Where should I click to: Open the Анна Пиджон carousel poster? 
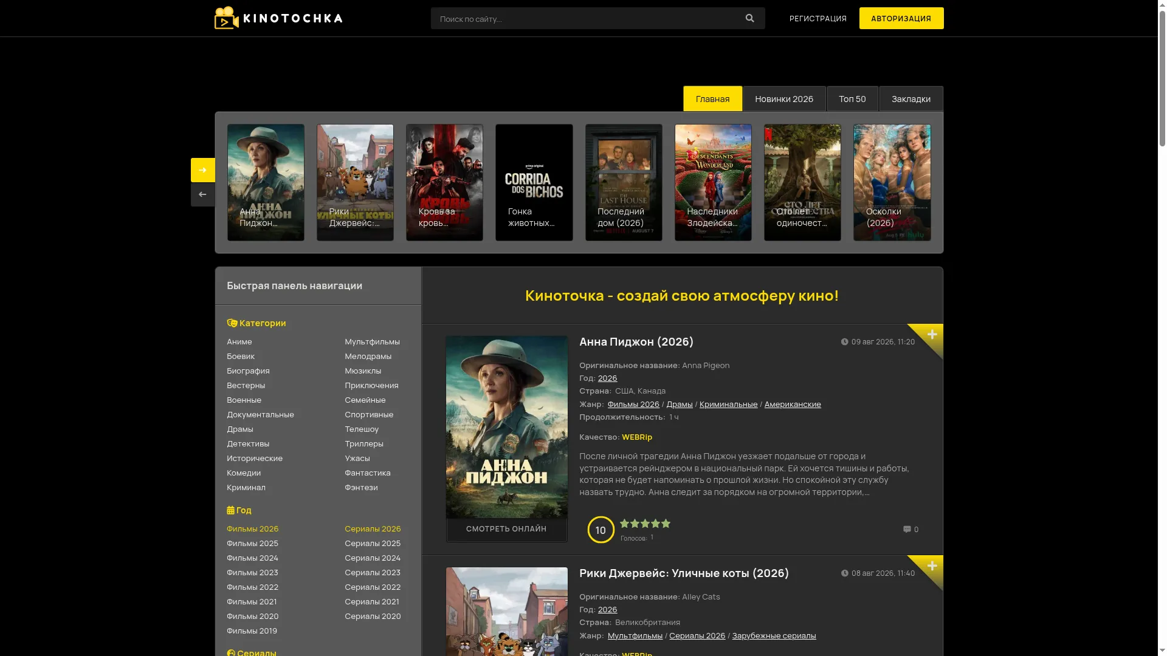266,182
